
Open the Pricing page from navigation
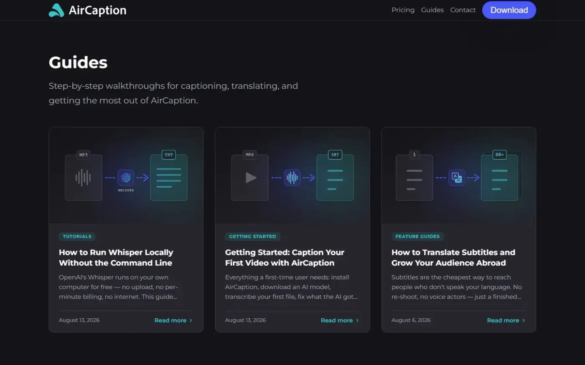click(x=403, y=10)
